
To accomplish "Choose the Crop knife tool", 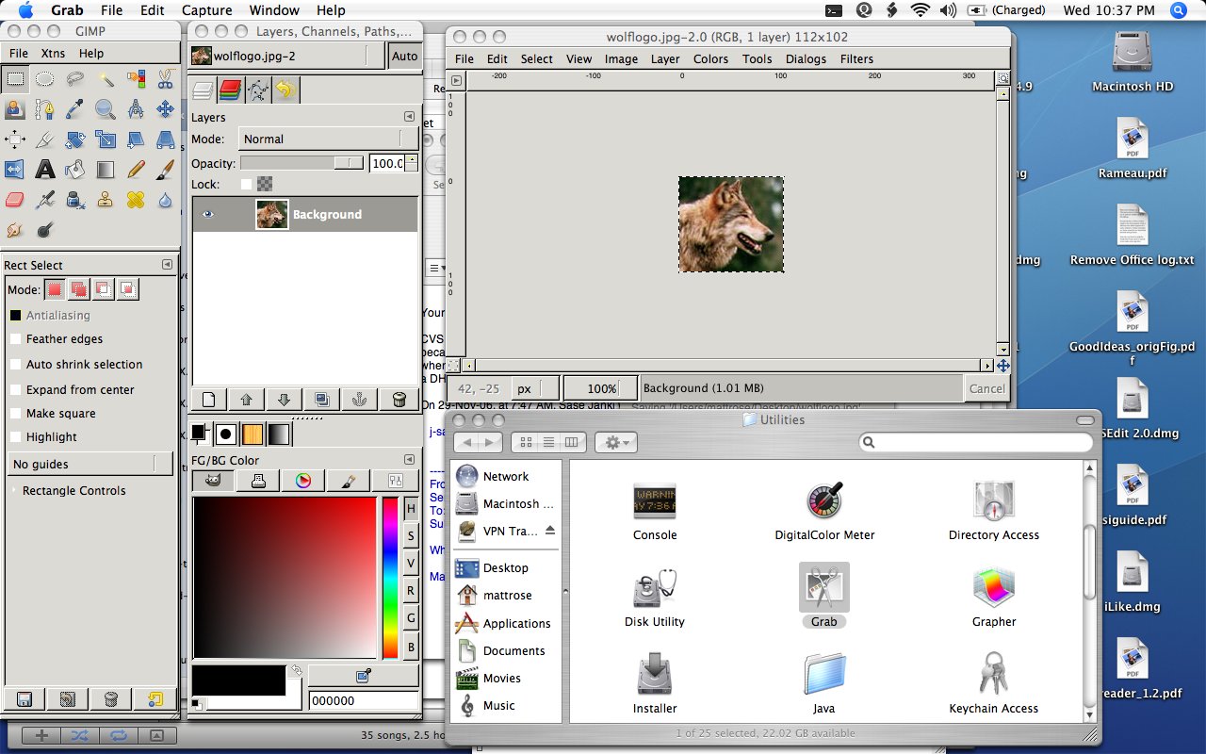I will [x=44, y=139].
